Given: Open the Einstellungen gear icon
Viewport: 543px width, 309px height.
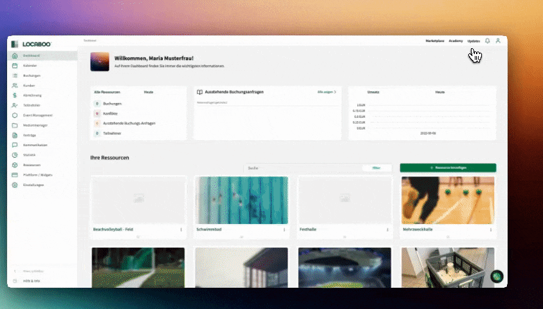Looking at the screenshot, I should tap(15, 185).
